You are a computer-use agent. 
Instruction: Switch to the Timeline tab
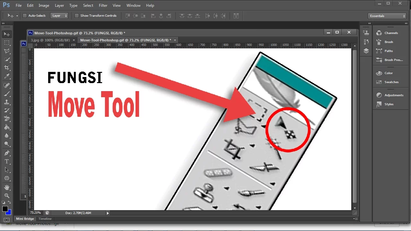pos(45,219)
